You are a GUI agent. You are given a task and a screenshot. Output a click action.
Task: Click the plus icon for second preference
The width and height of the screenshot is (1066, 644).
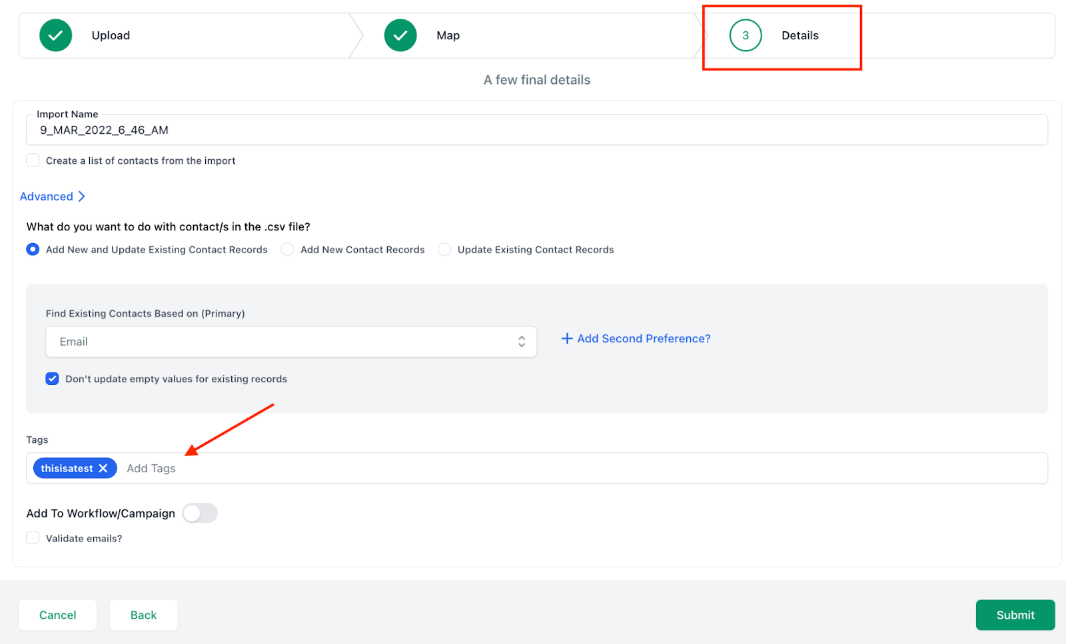pyautogui.click(x=567, y=338)
